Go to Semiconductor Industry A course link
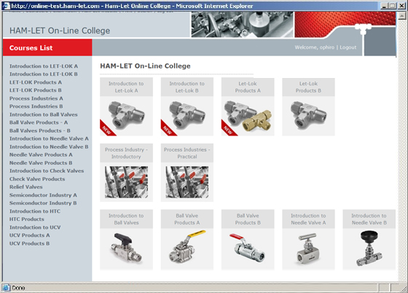This screenshot has width=408, height=293. (43, 195)
